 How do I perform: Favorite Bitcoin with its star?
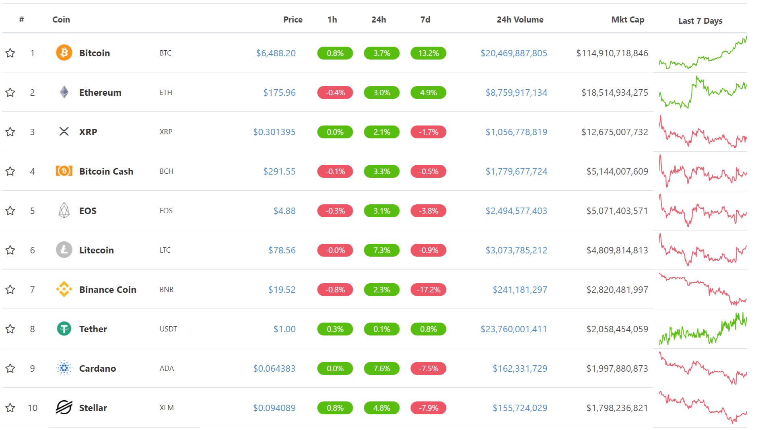10,53
